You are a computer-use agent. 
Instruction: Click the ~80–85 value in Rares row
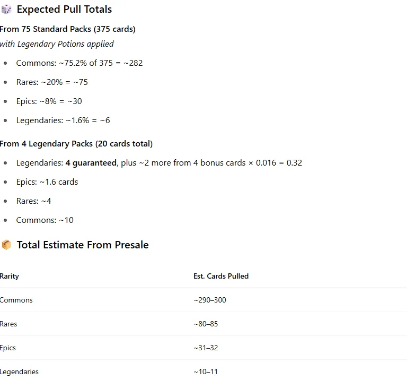[x=206, y=324]
